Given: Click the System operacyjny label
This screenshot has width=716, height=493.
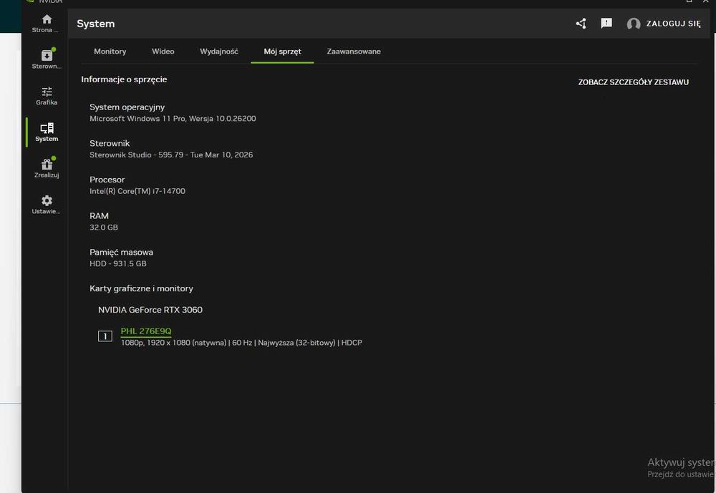Looking at the screenshot, I should tap(127, 107).
